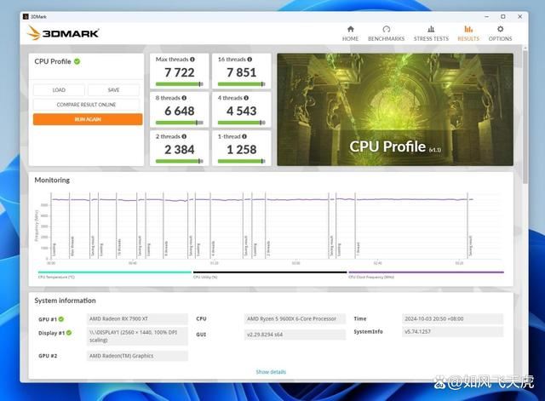Click the 8 threads info icon
The image size is (545, 401).
(x=183, y=98)
